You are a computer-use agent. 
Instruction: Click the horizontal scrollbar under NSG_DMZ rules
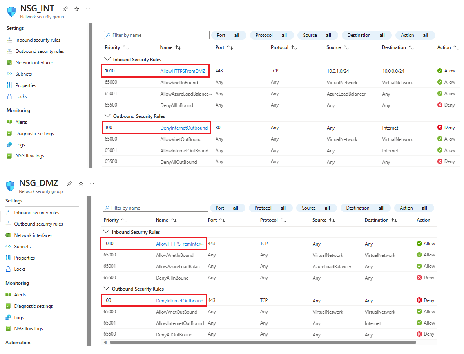tap(263, 342)
